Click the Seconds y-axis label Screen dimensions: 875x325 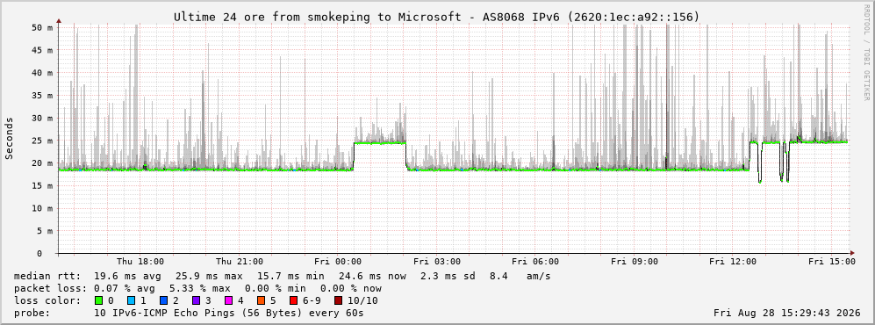coord(10,138)
